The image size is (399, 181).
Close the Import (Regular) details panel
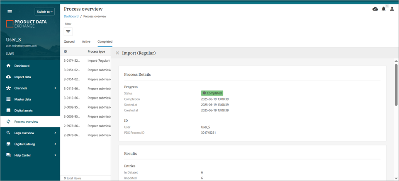[117, 53]
